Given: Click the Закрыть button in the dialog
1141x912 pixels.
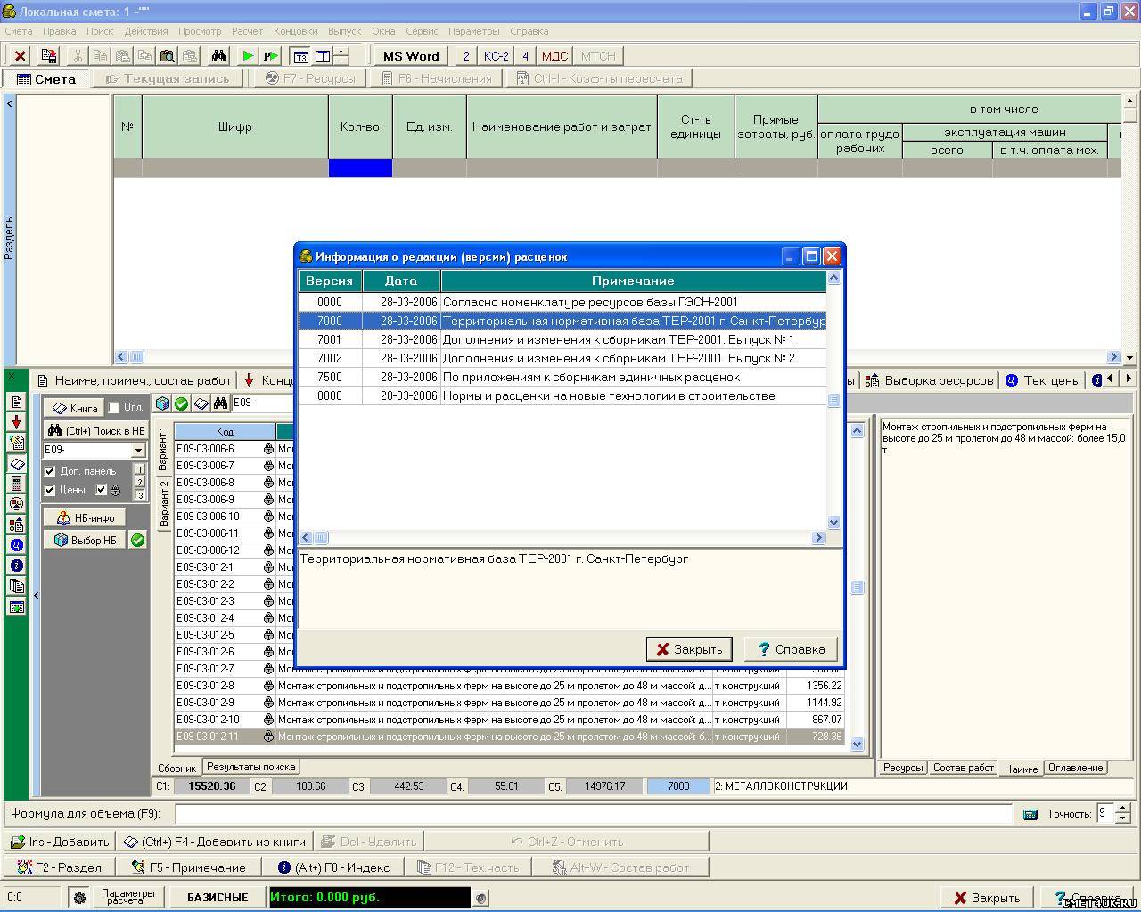Looking at the screenshot, I should point(689,649).
